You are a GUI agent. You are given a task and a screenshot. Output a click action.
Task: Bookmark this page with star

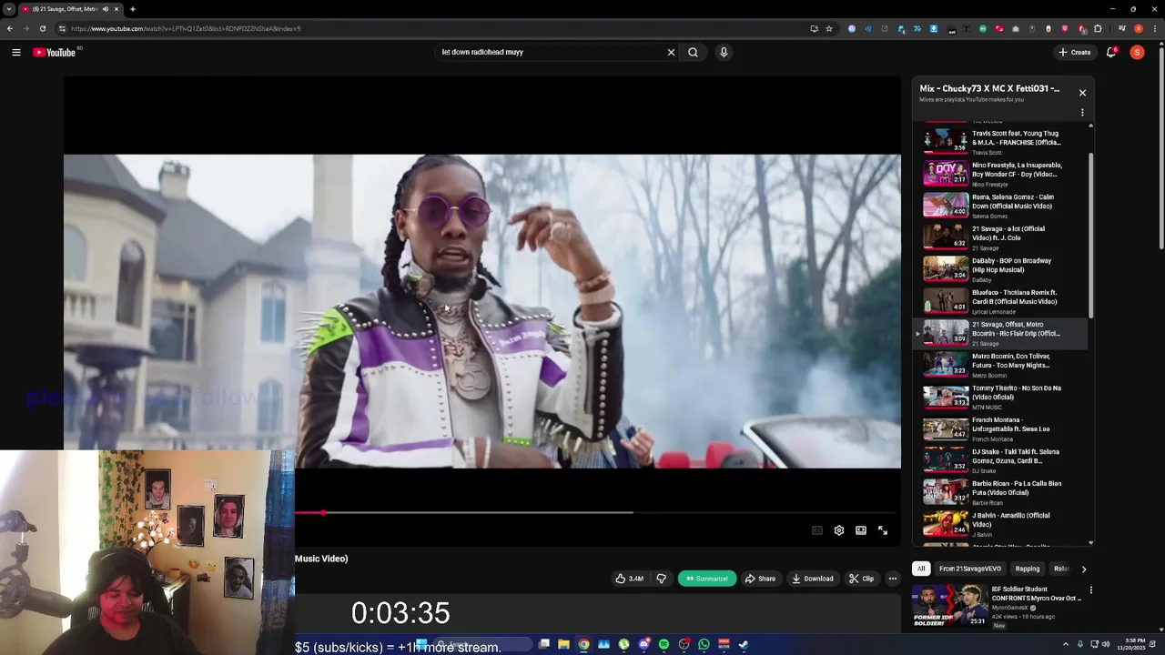click(x=829, y=28)
